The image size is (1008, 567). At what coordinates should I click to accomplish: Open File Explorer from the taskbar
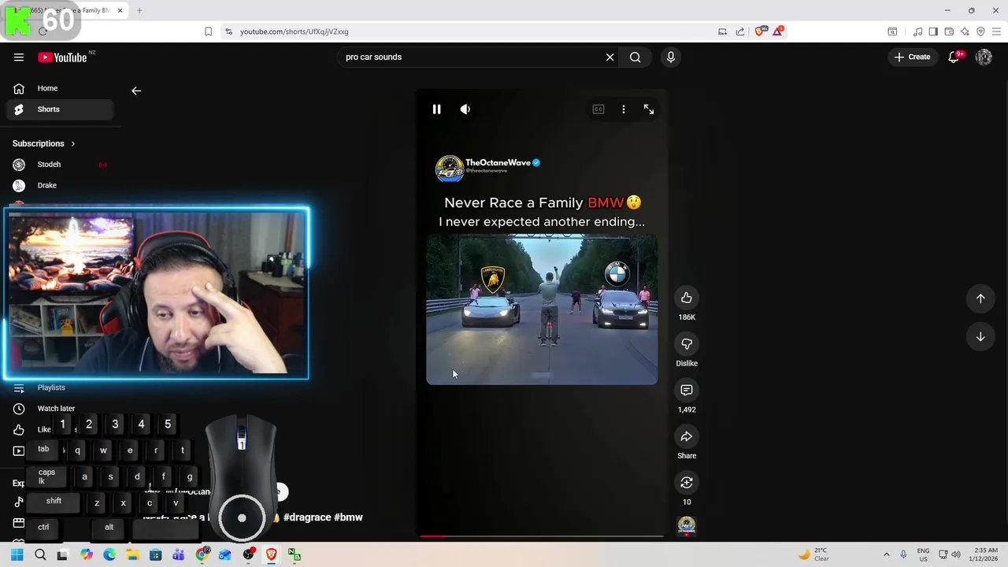click(x=132, y=555)
